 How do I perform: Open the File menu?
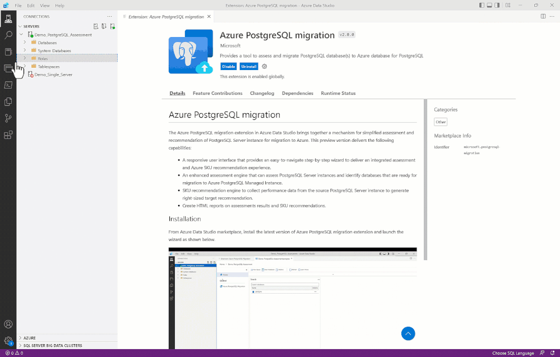(18, 6)
